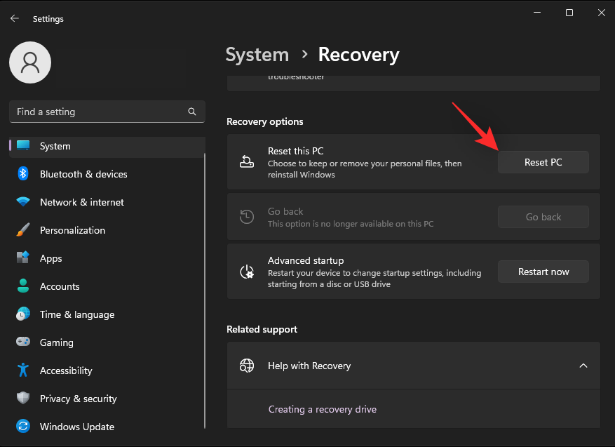This screenshot has width=615, height=447.
Task: Click the Time & language globe-clock icon
Action: [23, 314]
